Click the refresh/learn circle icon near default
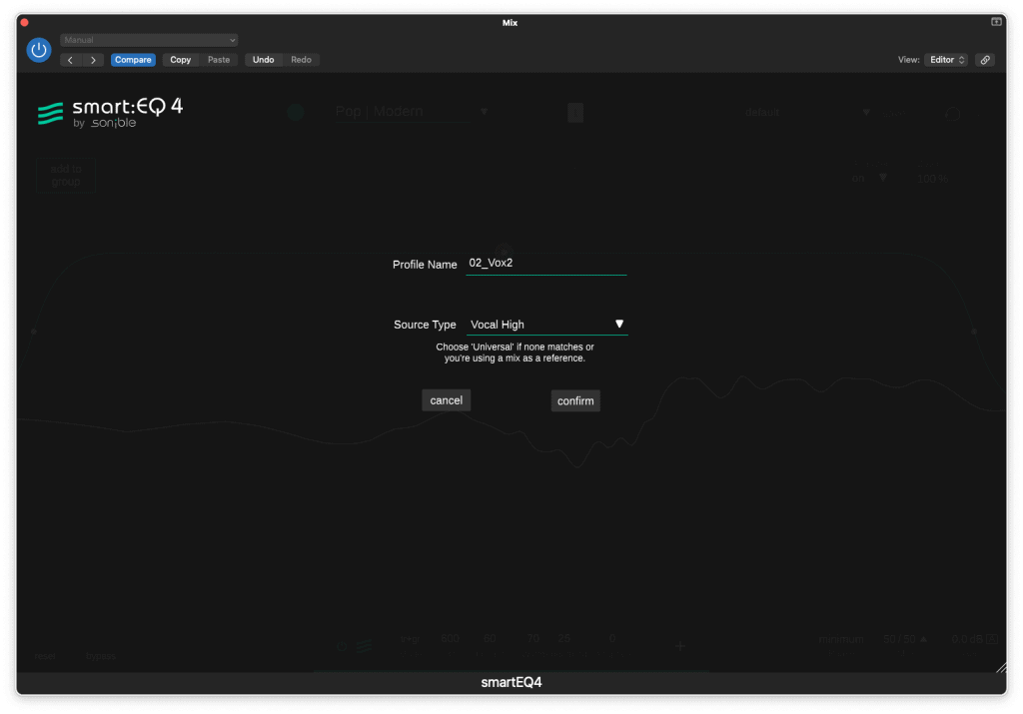The image size is (1023, 714). click(952, 113)
